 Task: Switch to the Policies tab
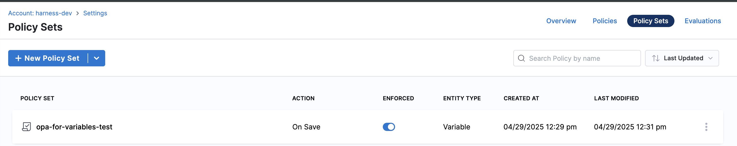click(604, 21)
